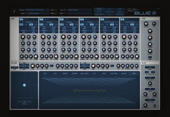
Task: Click the Portamento Off button
Action: [x=150, y=78]
